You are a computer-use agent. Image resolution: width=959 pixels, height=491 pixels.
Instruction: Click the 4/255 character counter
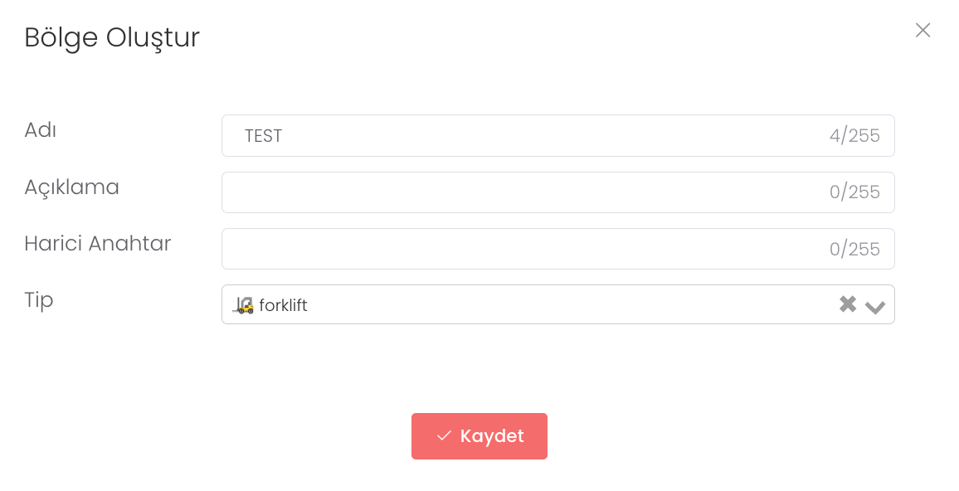[854, 136]
